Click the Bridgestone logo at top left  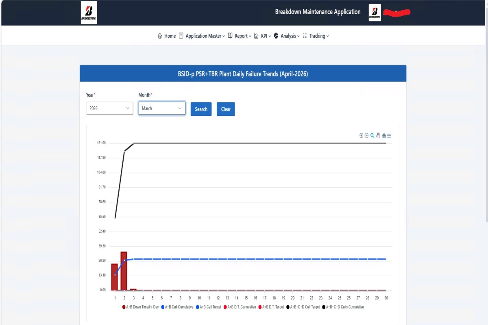click(x=89, y=13)
